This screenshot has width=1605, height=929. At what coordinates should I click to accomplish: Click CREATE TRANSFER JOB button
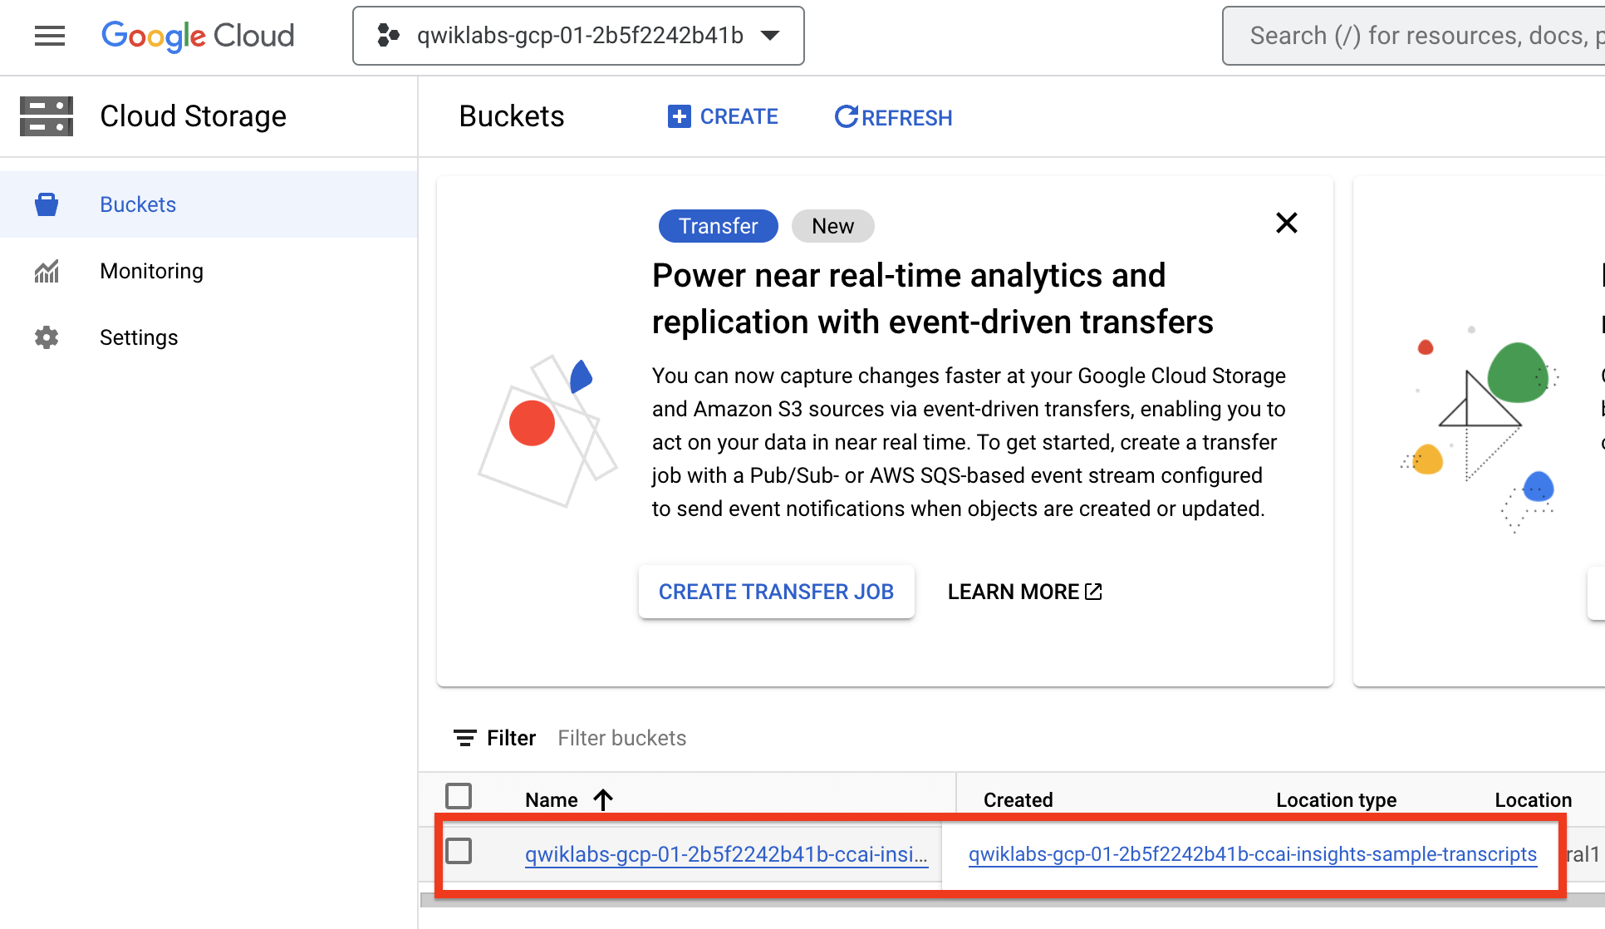click(776, 592)
